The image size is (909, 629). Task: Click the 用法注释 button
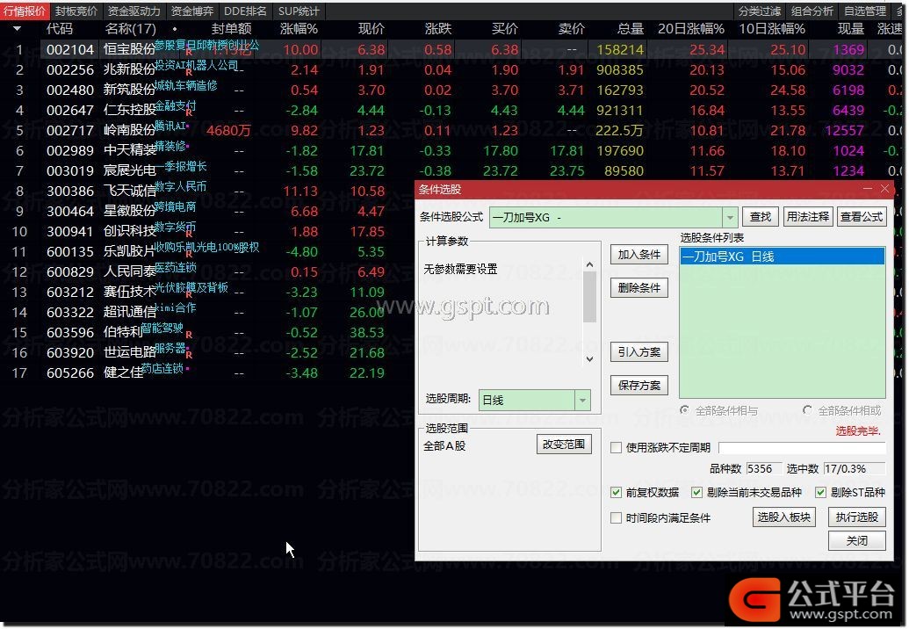click(x=808, y=217)
